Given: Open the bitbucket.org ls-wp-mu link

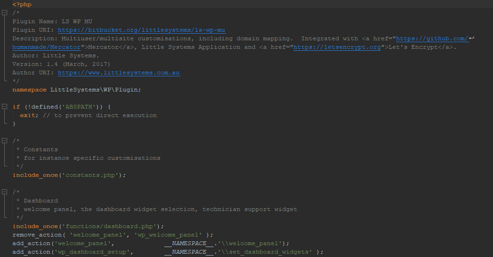Looking at the screenshot, I should (x=141, y=30).
